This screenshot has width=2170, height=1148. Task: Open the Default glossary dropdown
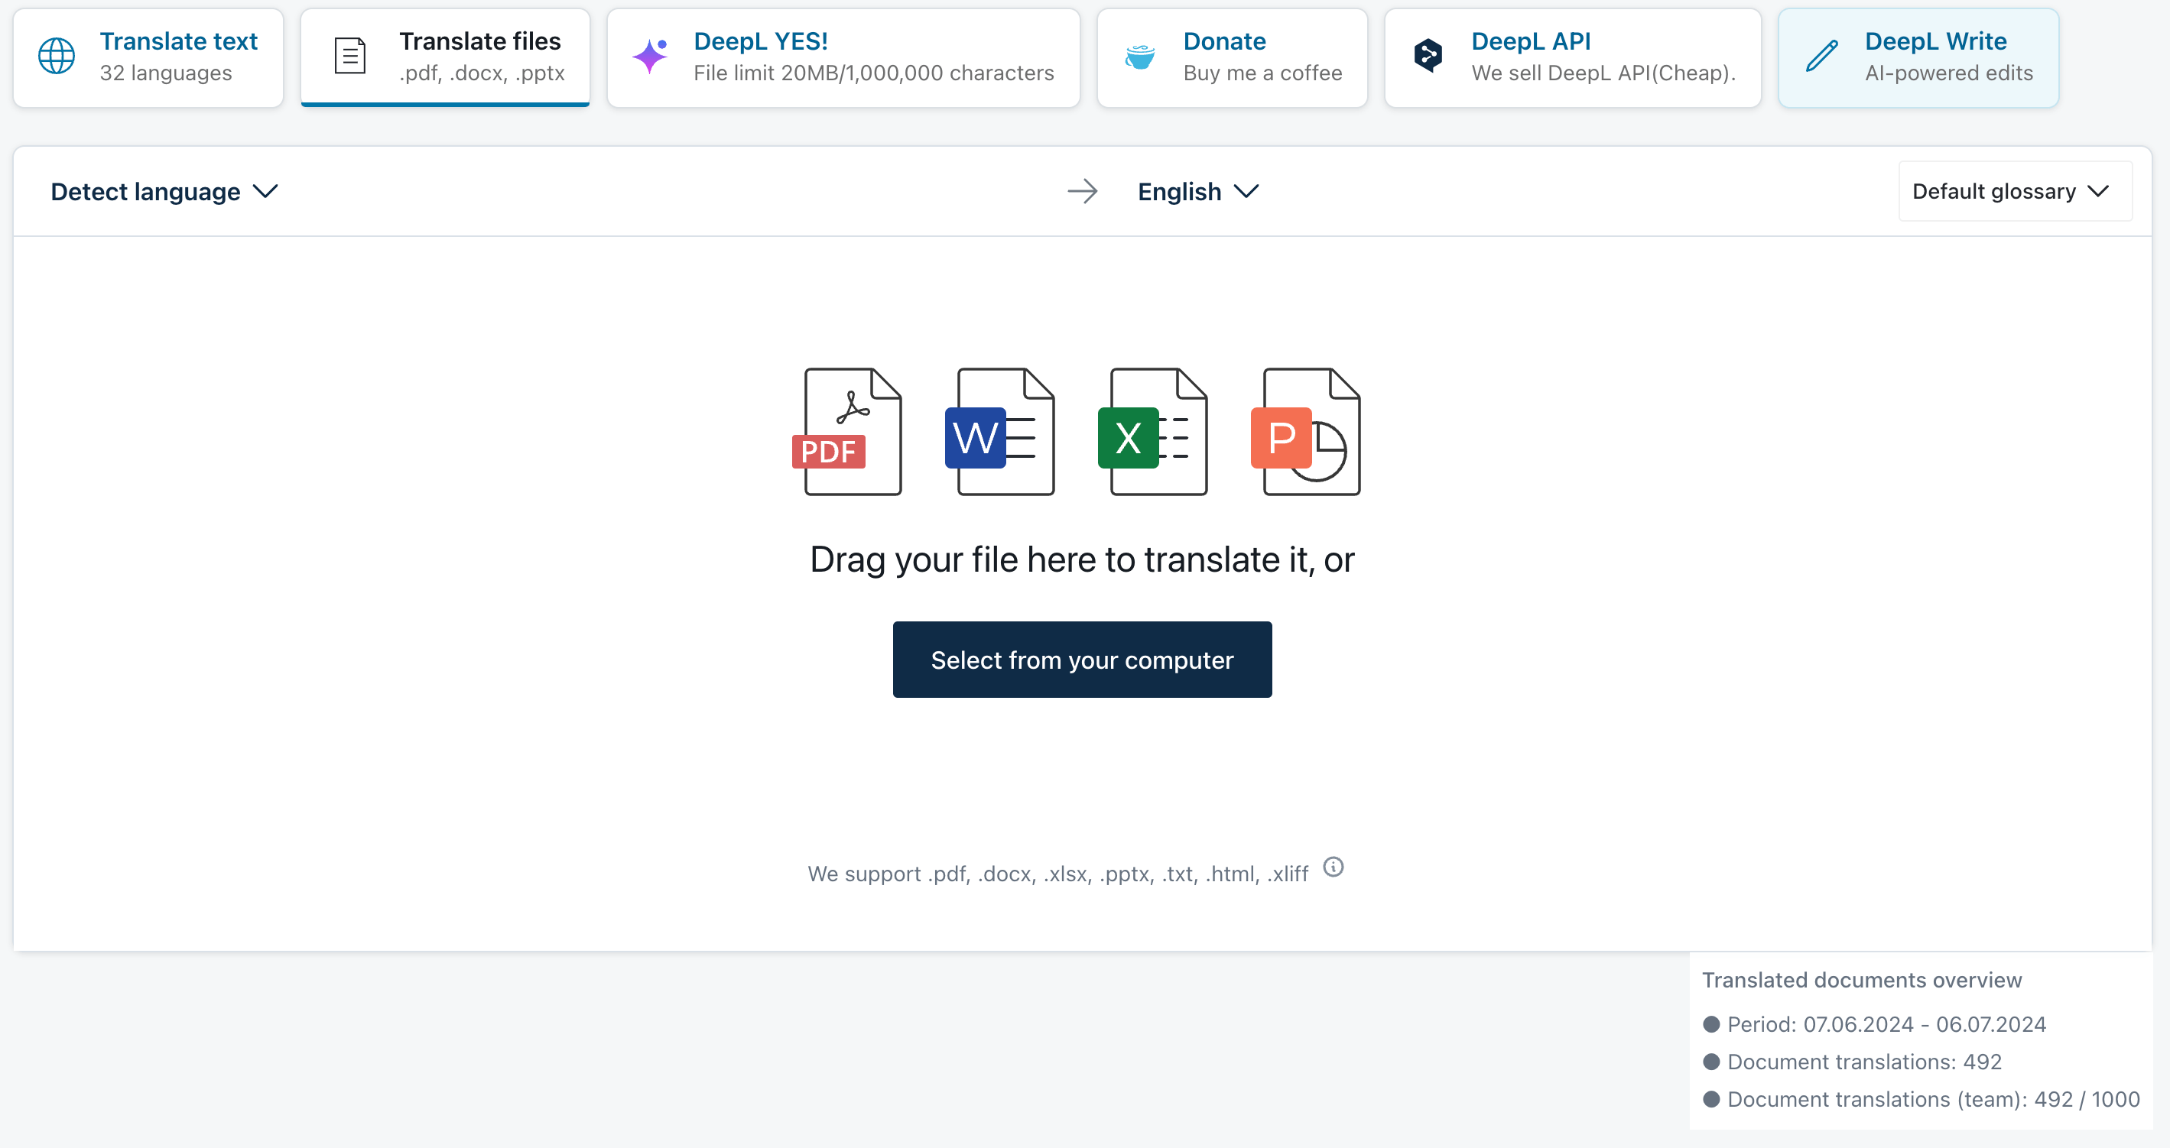2015,191
